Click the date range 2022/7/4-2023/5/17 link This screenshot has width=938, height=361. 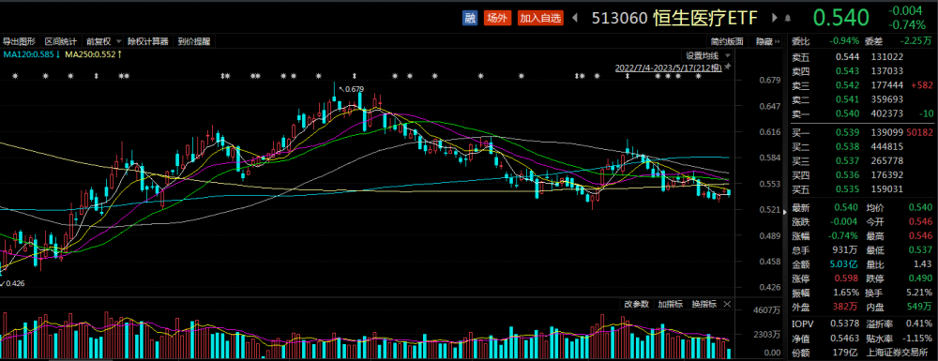tap(668, 68)
